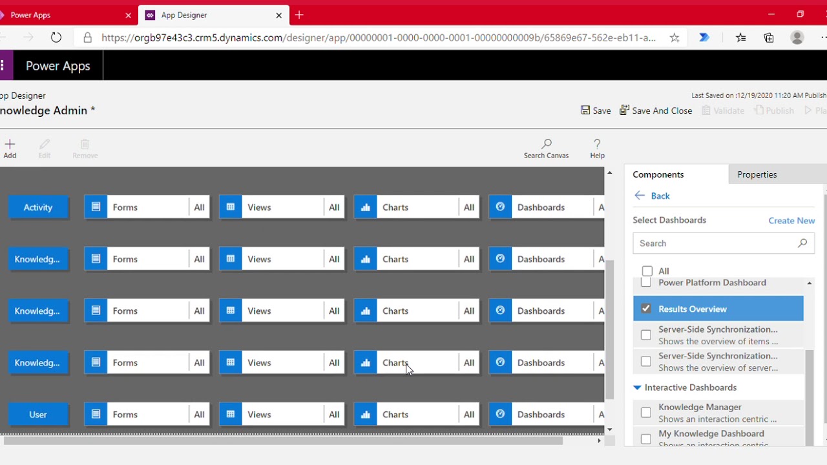
Task: Click the Add plus icon
Action: click(10, 144)
